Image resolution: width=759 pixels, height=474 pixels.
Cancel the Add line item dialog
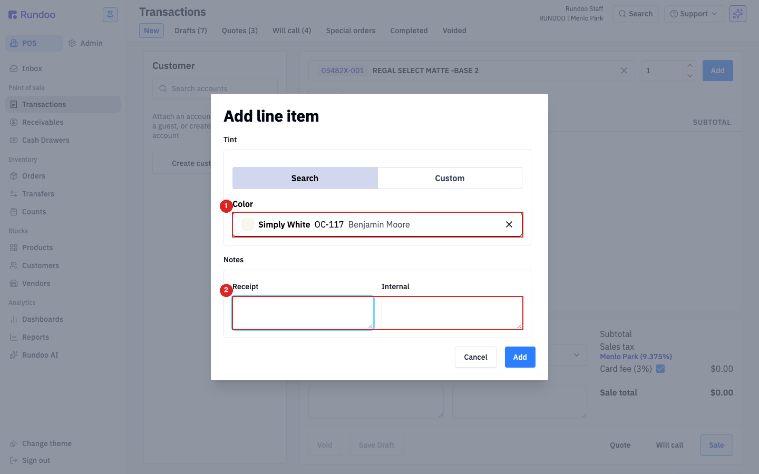pos(475,357)
